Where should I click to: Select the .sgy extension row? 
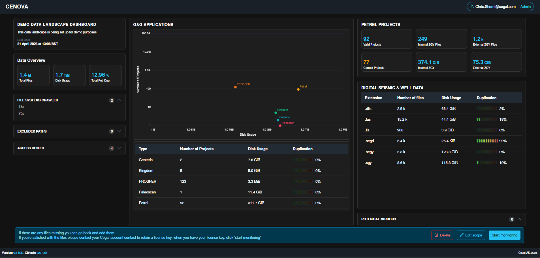coord(441,163)
